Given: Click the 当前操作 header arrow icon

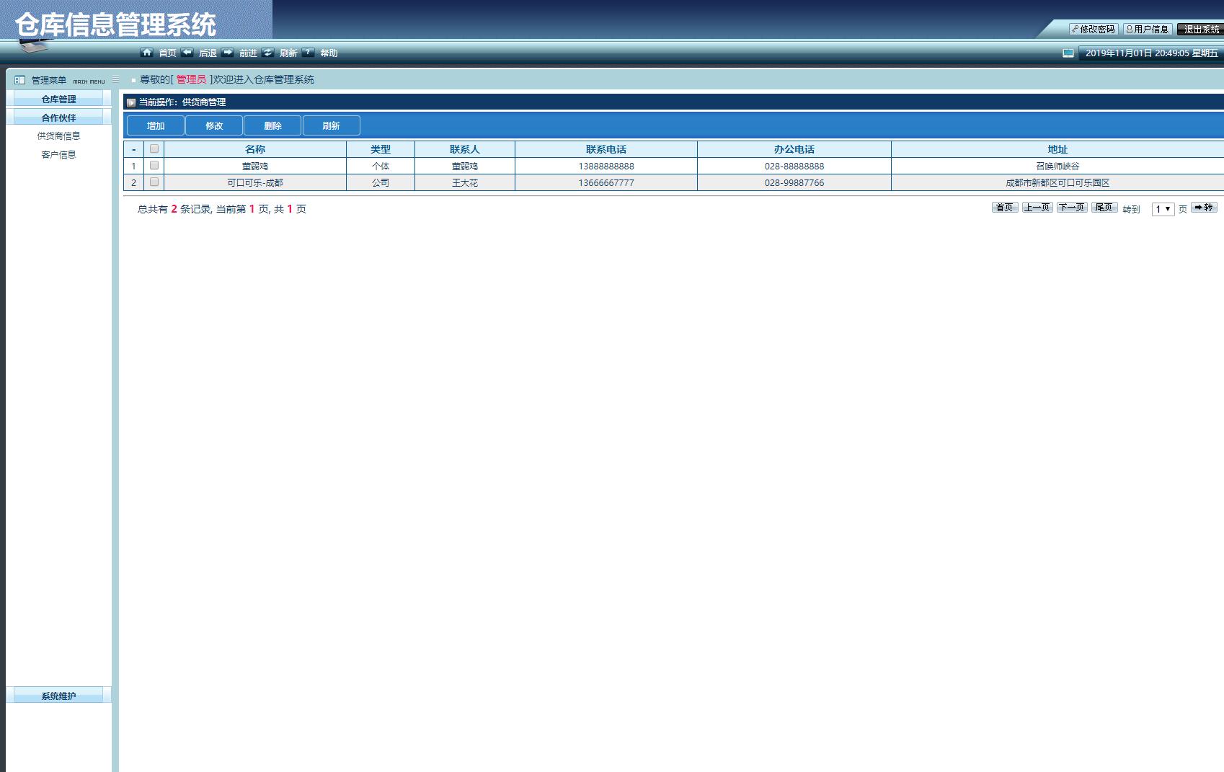Looking at the screenshot, I should (131, 102).
